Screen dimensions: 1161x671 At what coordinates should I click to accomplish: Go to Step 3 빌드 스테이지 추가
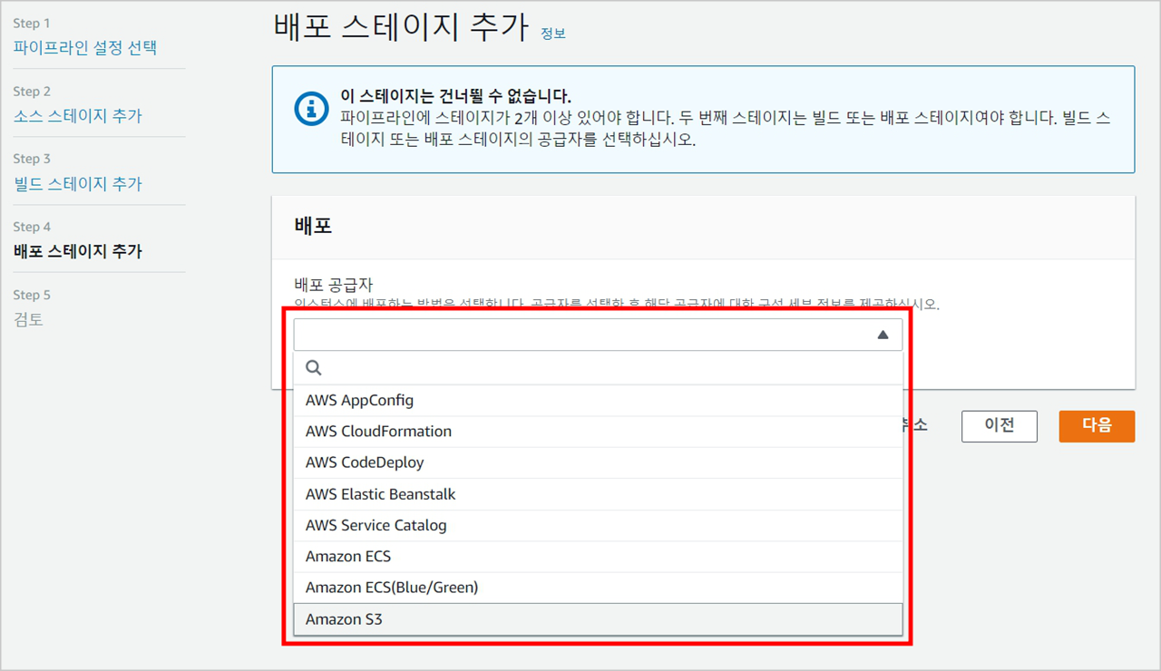(78, 184)
